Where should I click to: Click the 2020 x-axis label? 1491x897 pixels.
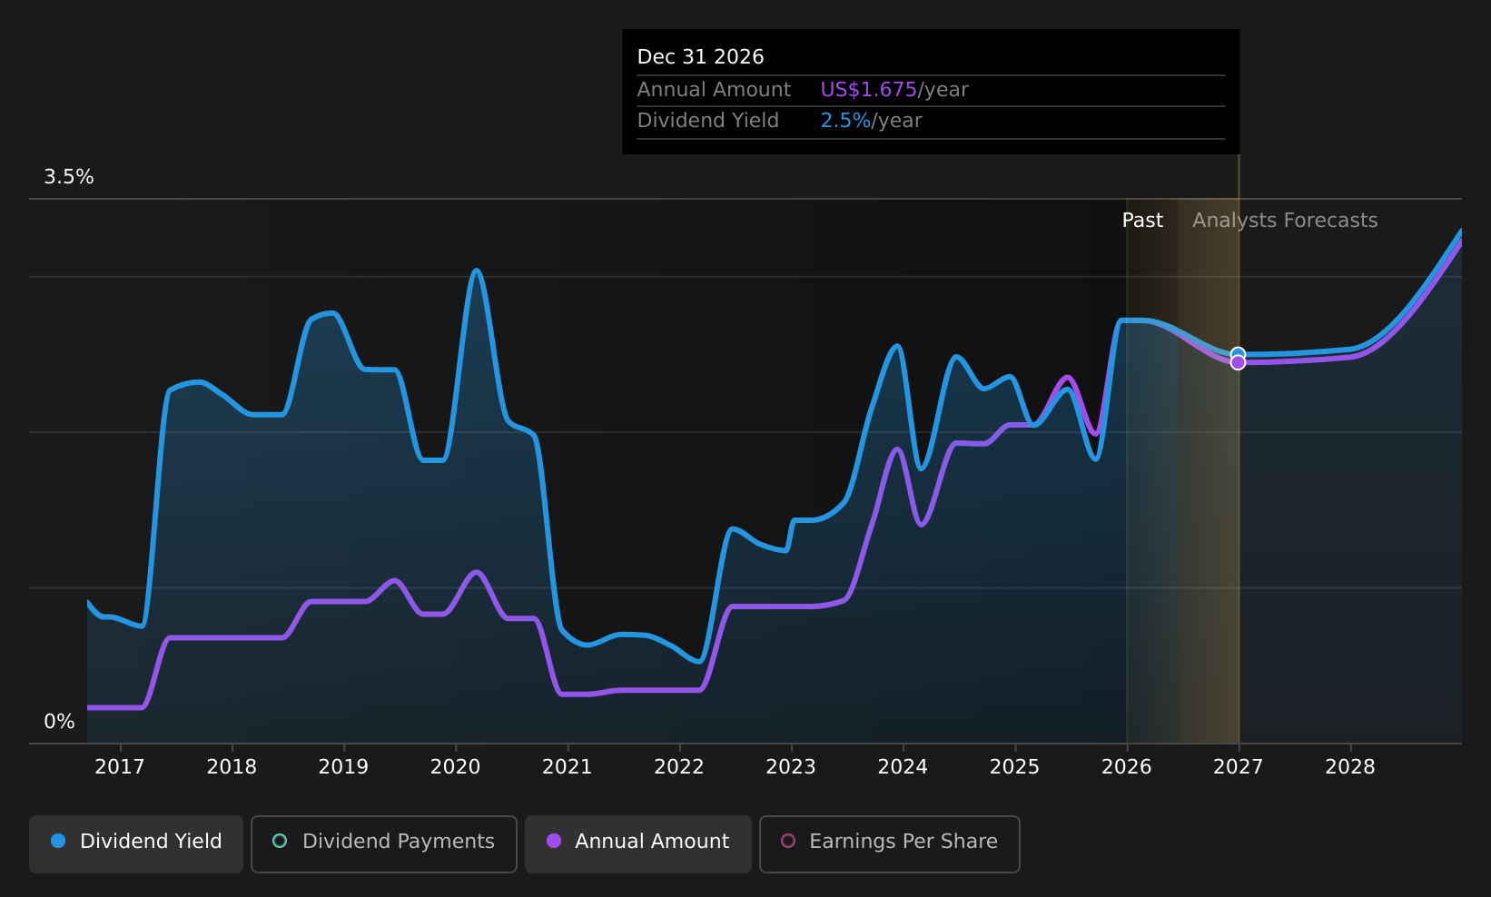[x=455, y=767]
